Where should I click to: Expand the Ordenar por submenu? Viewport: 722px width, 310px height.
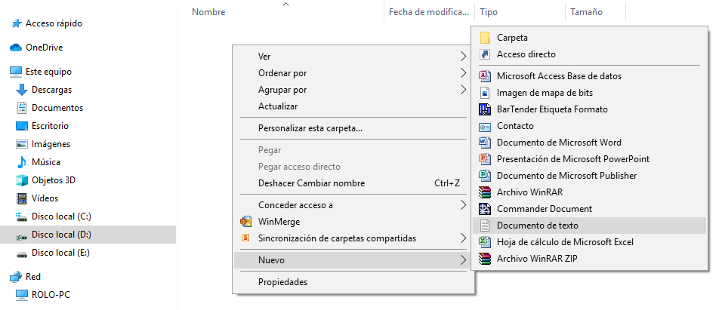tap(463, 73)
